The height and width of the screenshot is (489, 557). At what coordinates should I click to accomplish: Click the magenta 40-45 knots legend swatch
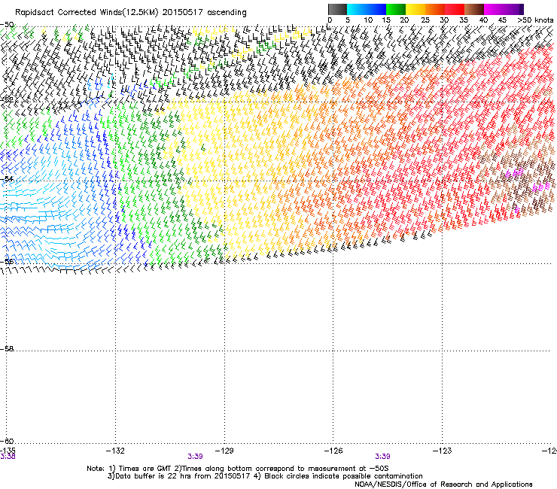point(494,9)
